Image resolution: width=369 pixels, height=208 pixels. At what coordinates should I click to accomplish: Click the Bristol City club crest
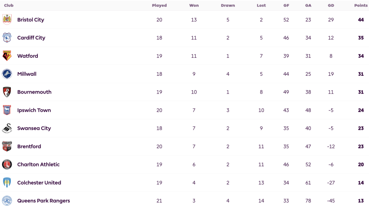coord(7,20)
